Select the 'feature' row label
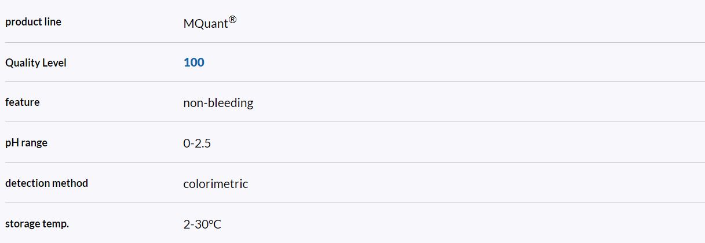This screenshot has width=705, height=243. (x=23, y=102)
